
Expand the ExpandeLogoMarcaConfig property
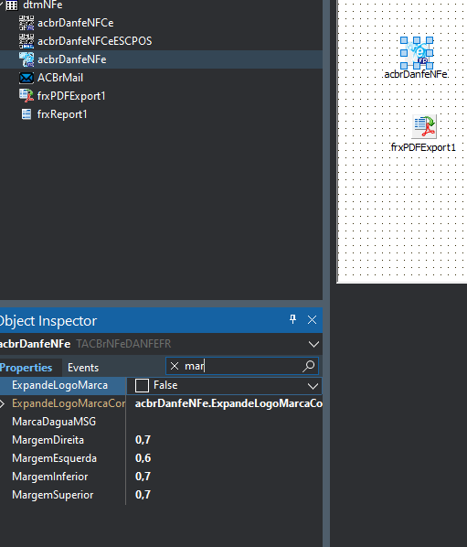3,403
